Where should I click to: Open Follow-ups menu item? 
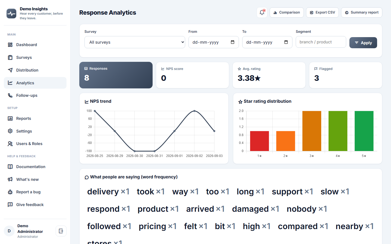[35, 95]
